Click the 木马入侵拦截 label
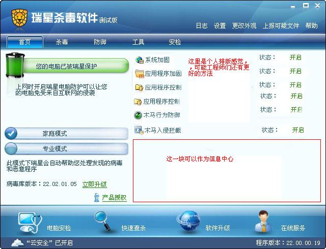 coord(163,130)
